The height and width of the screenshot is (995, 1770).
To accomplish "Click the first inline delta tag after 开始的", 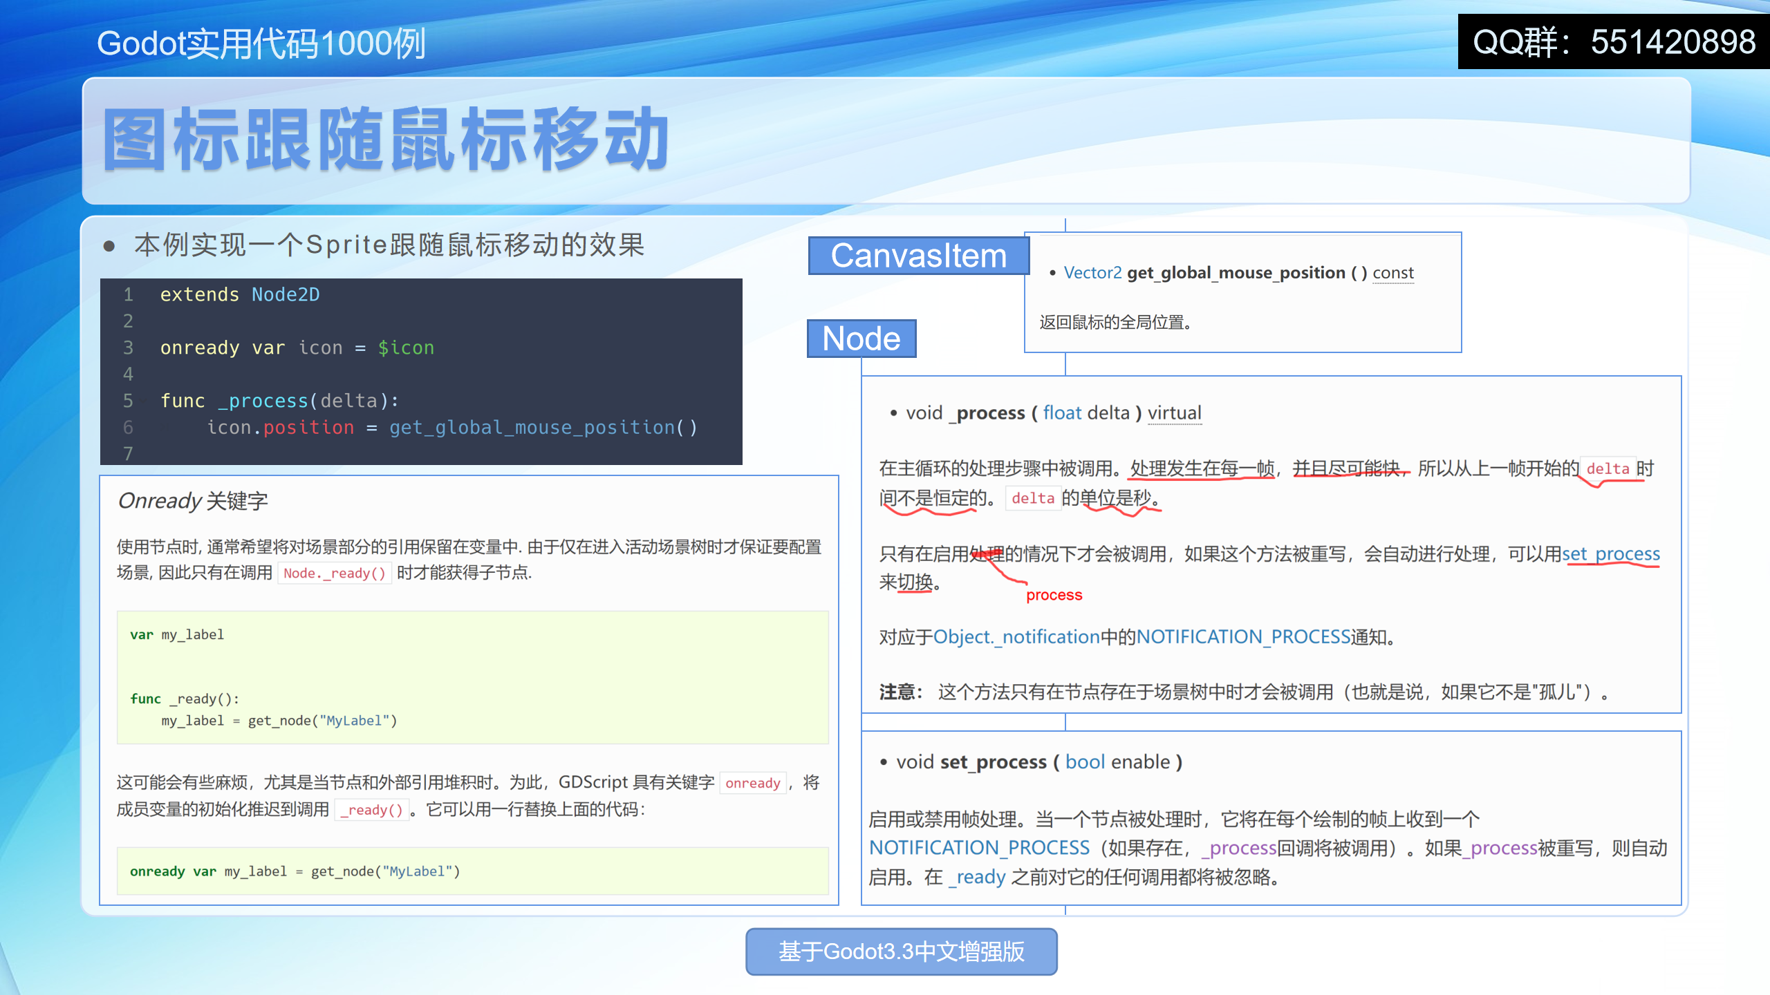I will point(1608,468).
